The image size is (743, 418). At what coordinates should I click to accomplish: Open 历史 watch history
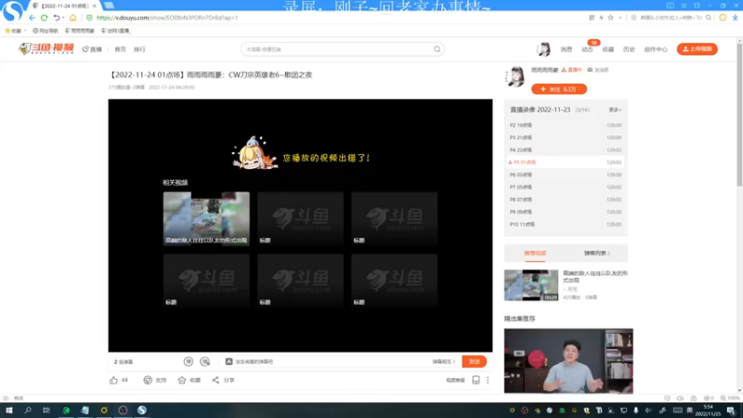click(x=629, y=49)
